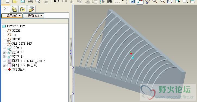Zoom out using magnifier minus icon
197x102 pixels.
point(162,1)
